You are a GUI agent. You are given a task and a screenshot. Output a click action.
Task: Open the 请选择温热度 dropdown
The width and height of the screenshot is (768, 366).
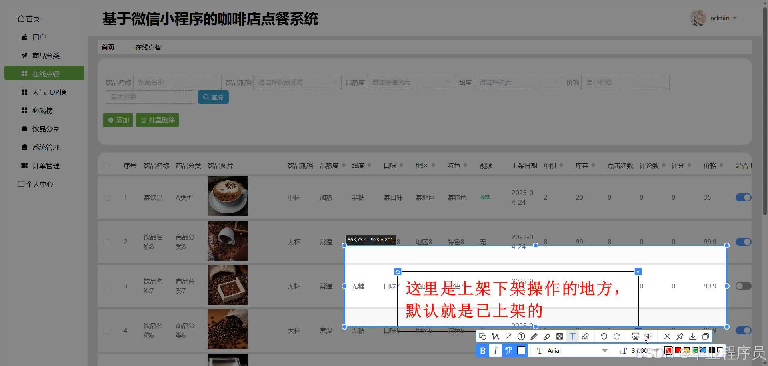[x=410, y=82]
